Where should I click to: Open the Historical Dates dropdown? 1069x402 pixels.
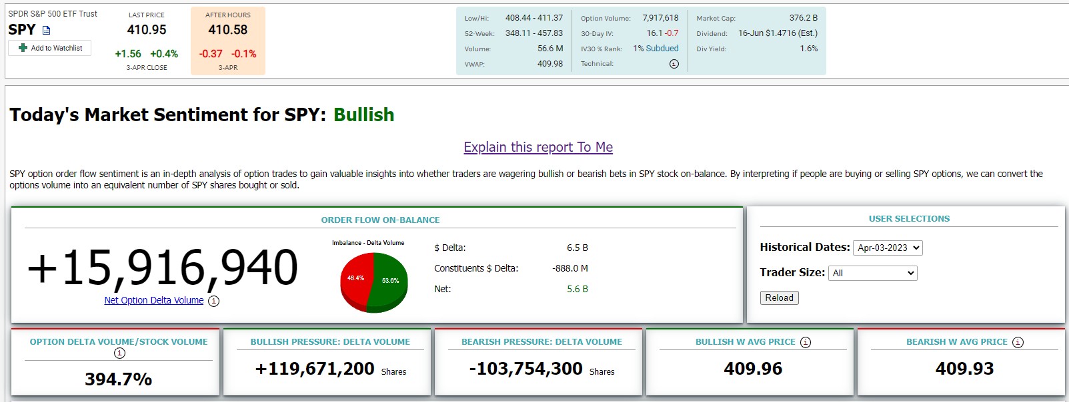(888, 248)
